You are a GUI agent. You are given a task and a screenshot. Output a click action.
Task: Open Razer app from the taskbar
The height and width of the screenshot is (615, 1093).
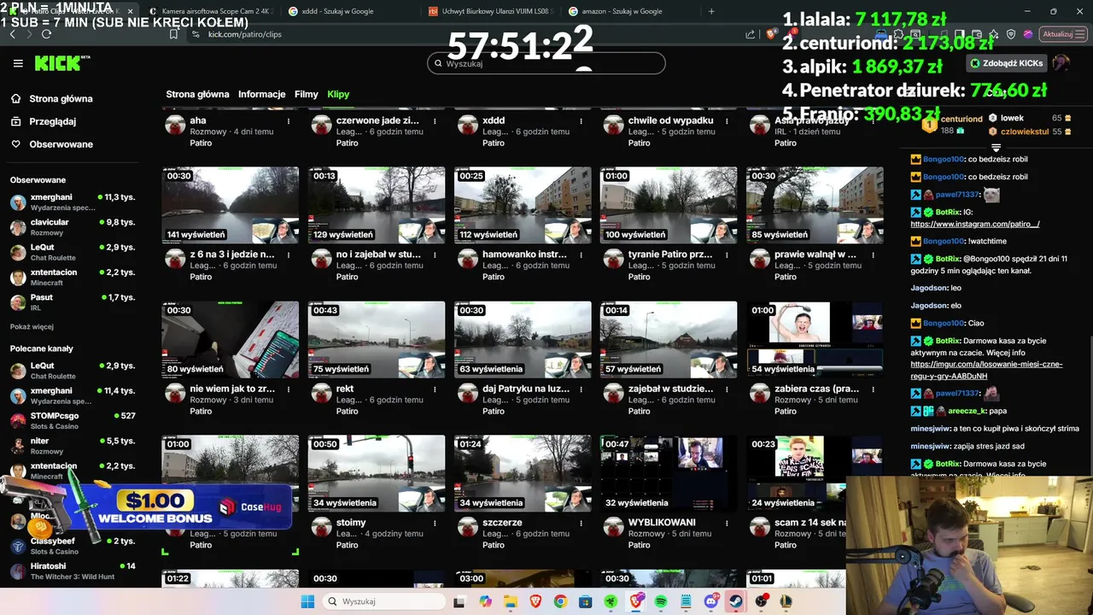click(x=611, y=601)
